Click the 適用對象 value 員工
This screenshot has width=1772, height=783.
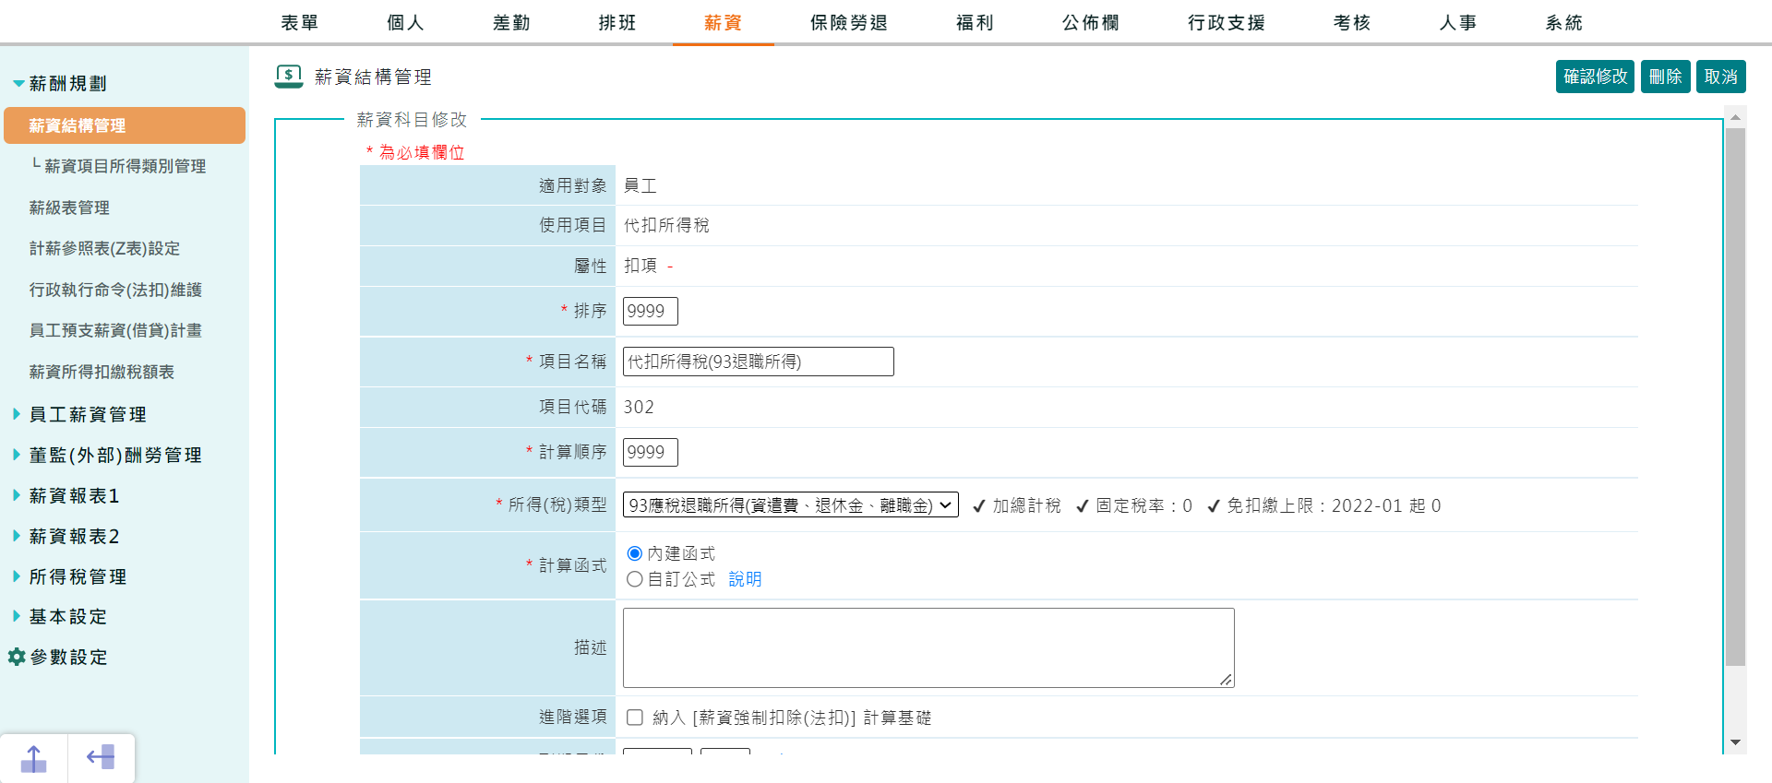(641, 185)
